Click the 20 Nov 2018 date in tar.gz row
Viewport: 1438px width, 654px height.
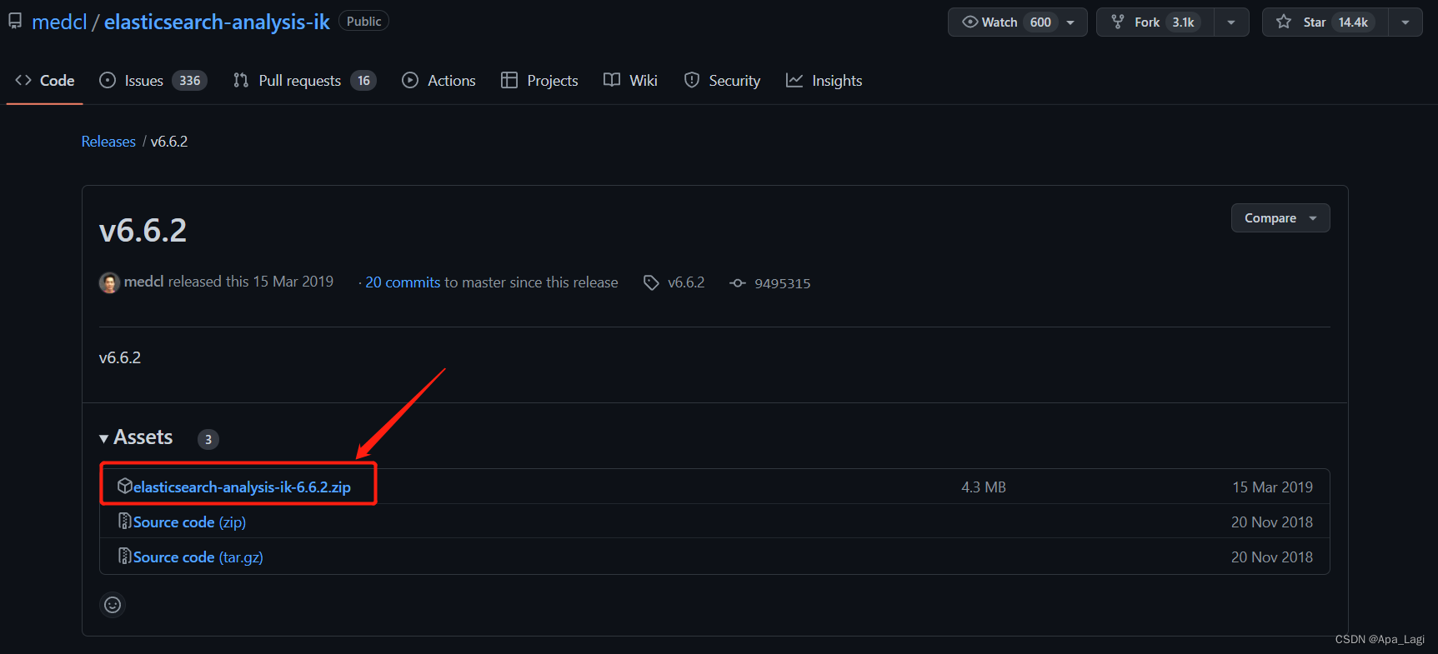coord(1272,557)
